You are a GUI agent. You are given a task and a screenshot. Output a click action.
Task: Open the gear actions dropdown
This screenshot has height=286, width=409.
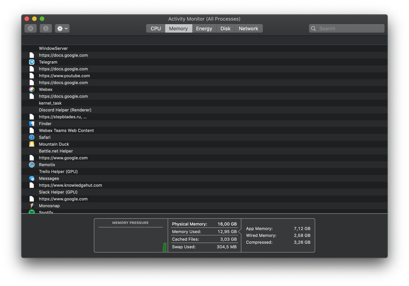[62, 28]
